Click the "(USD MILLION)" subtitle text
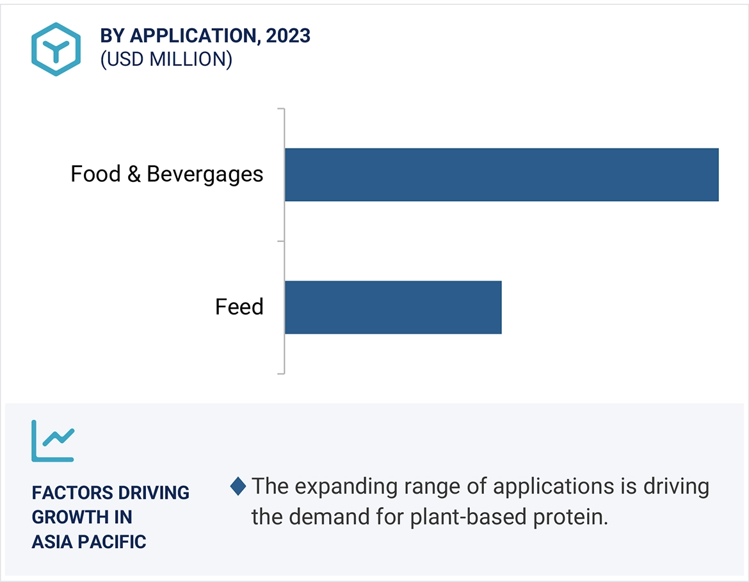Image resolution: width=749 pixels, height=582 pixels. coord(166,60)
